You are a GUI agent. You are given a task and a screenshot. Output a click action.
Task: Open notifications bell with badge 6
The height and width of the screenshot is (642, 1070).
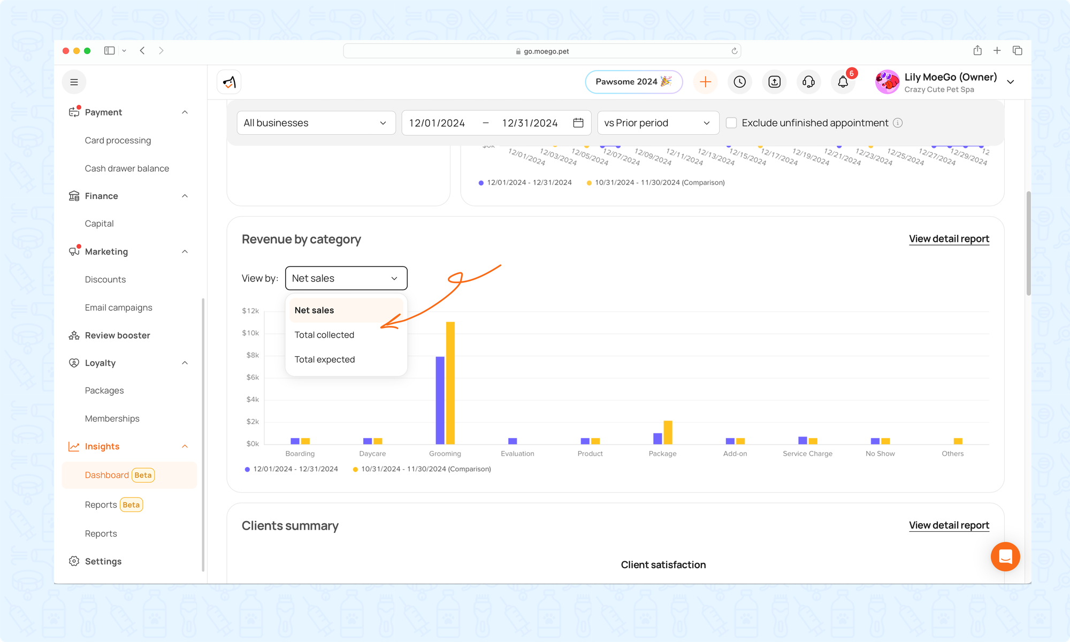pos(843,82)
